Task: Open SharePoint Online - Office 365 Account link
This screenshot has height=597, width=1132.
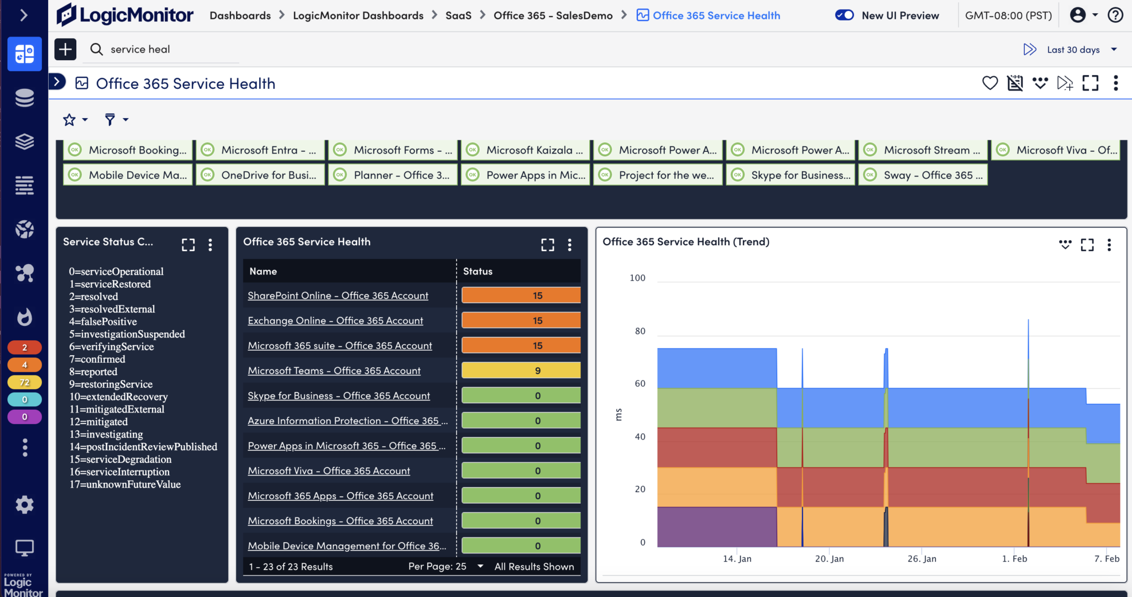Action: pos(338,295)
